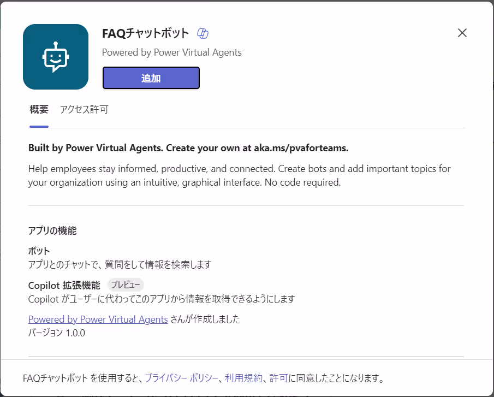This screenshot has height=397, width=494.
Task: Click the FAQチャットボット robot app icon
Action: point(56,57)
